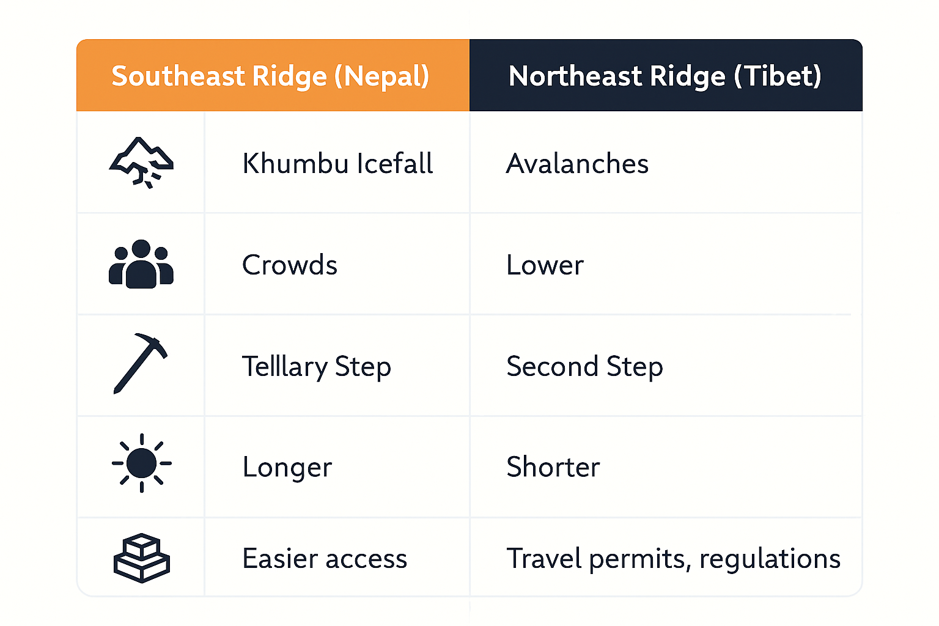Click the orange header background
The image size is (939, 626).
pyautogui.click(x=273, y=75)
